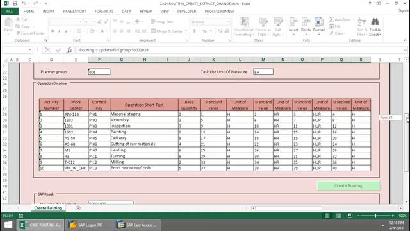Expand the Name Box dropdown
Viewport: 410px width, 231px height.
(30, 50)
